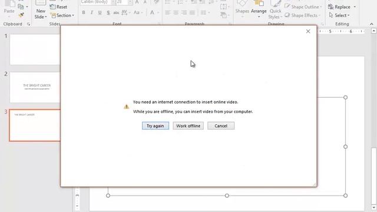Collapse the ribbon with the chevron
377x212 pixels.
pyautogui.click(x=372, y=24)
